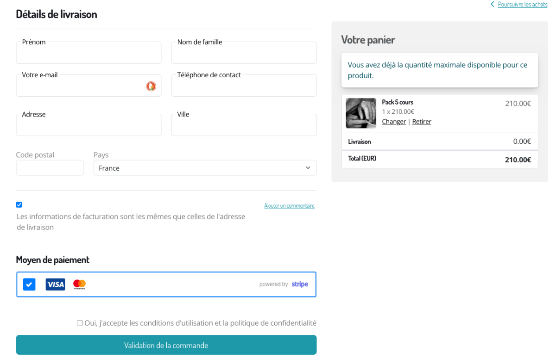Click Changer to edit cart quantity
Viewport: 556px width, 358px height.
tap(394, 122)
